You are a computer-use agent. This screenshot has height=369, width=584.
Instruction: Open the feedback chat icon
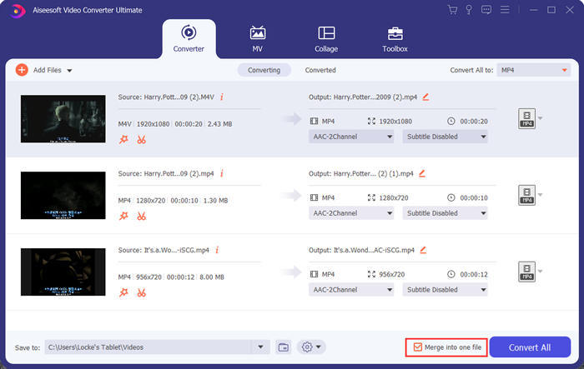[x=486, y=10]
